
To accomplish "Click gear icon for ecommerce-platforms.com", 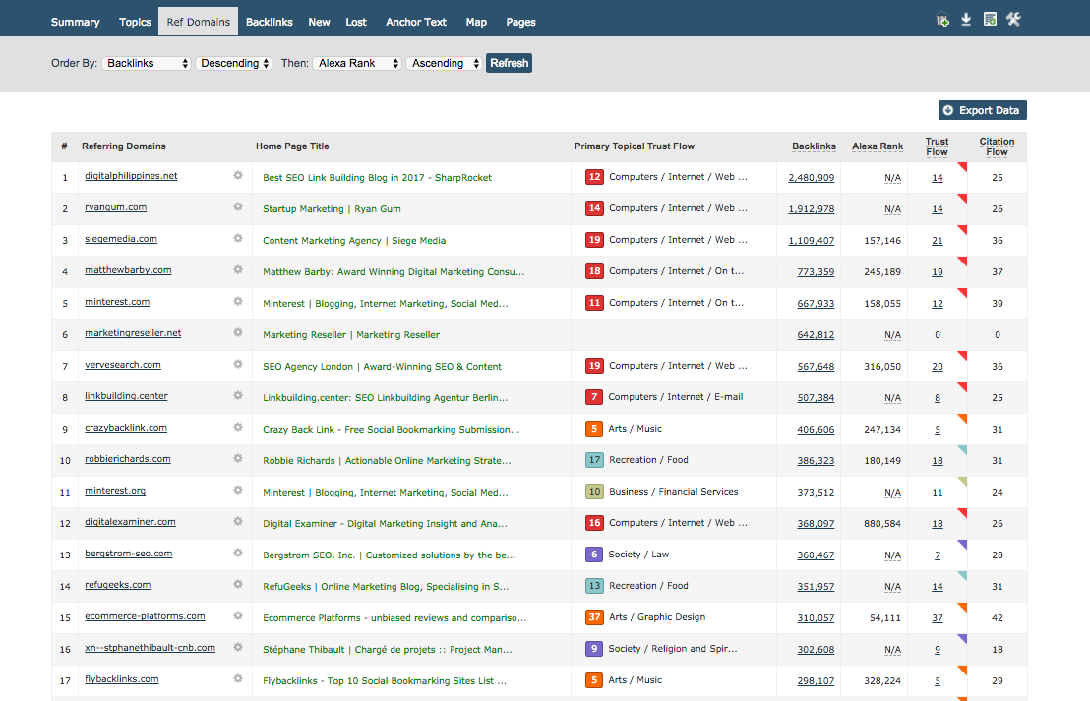I will point(238,615).
